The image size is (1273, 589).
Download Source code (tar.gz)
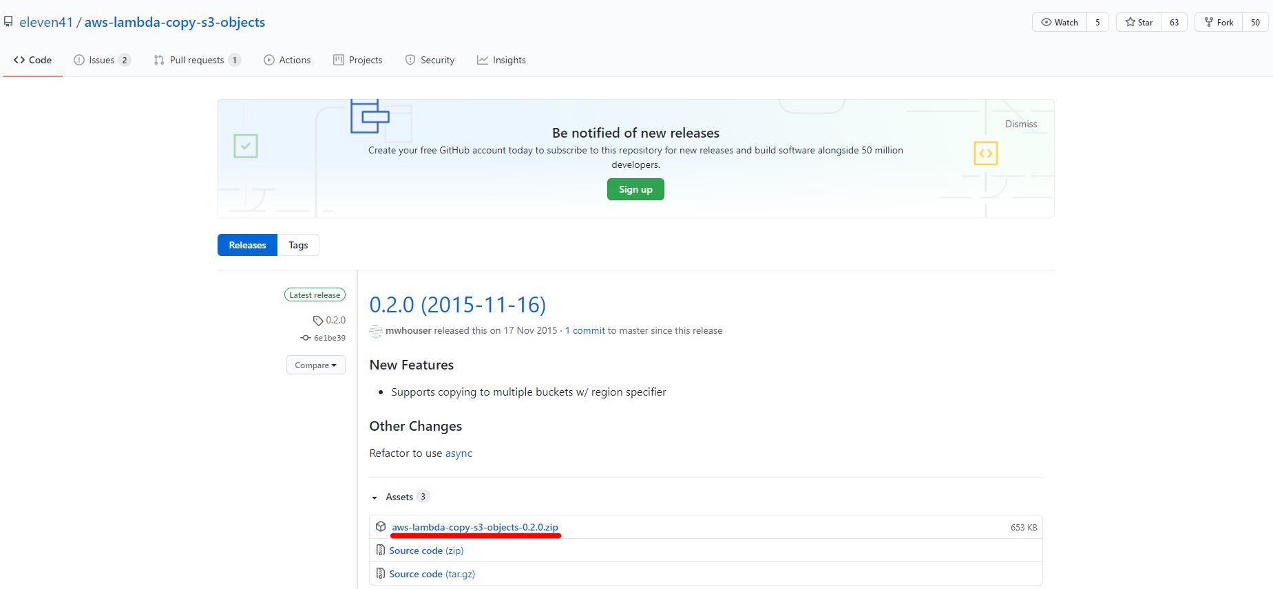pos(432,574)
